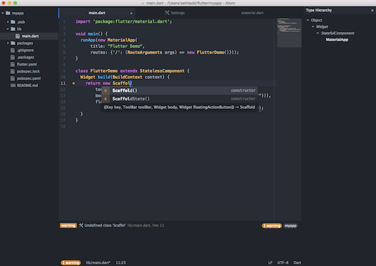Click the myapp folder icon
Image resolution: width=376 pixels, height=266 pixels.
(8, 13)
